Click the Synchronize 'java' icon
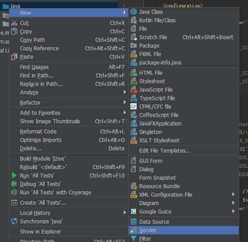 click(x=14, y=221)
